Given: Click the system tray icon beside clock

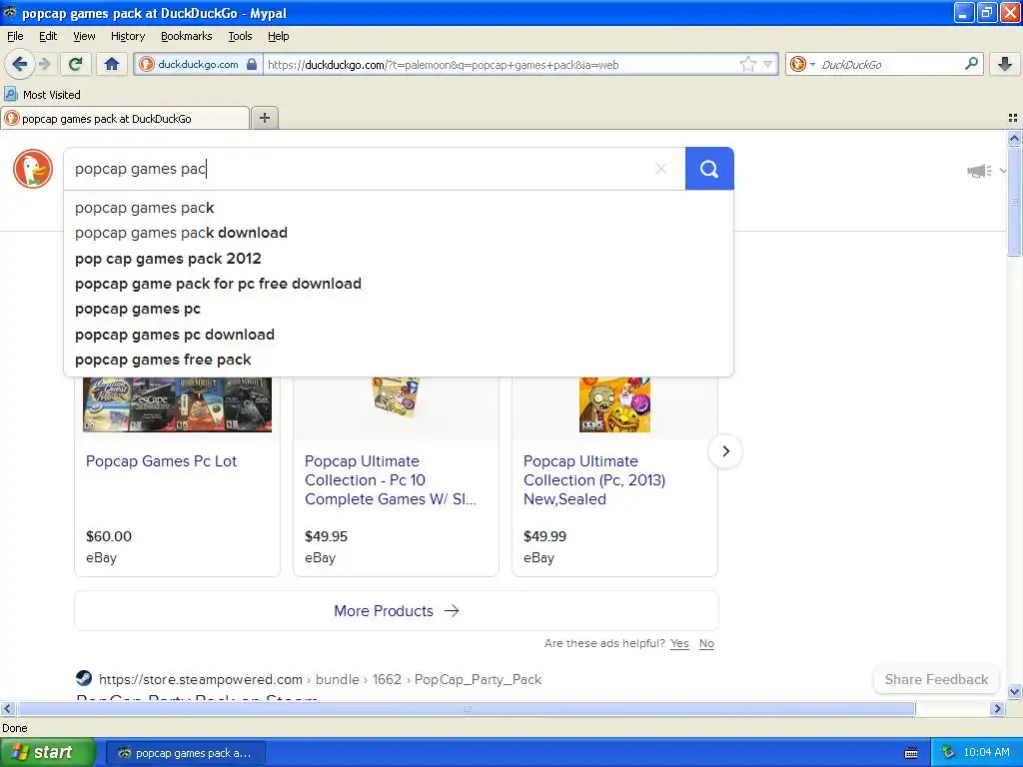Looking at the screenshot, I should tap(948, 752).
